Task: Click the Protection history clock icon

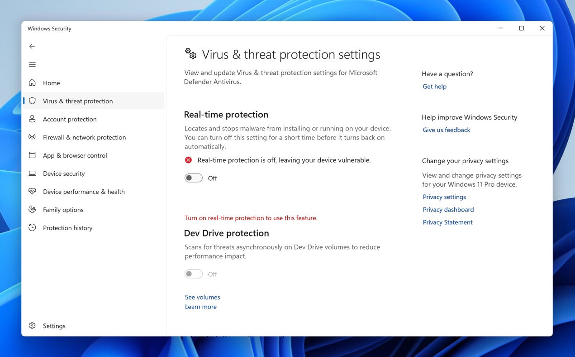Action: (x=32, y=227)
